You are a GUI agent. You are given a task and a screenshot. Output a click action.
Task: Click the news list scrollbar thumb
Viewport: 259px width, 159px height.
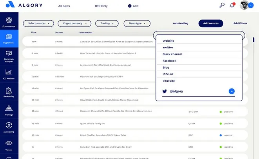click(x=254, y=40)
